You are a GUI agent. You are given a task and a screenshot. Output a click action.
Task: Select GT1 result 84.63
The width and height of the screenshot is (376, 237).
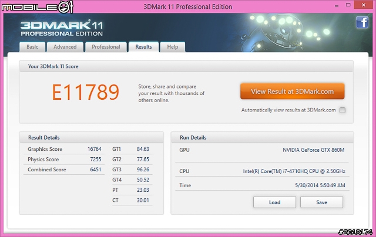[143, 149]
